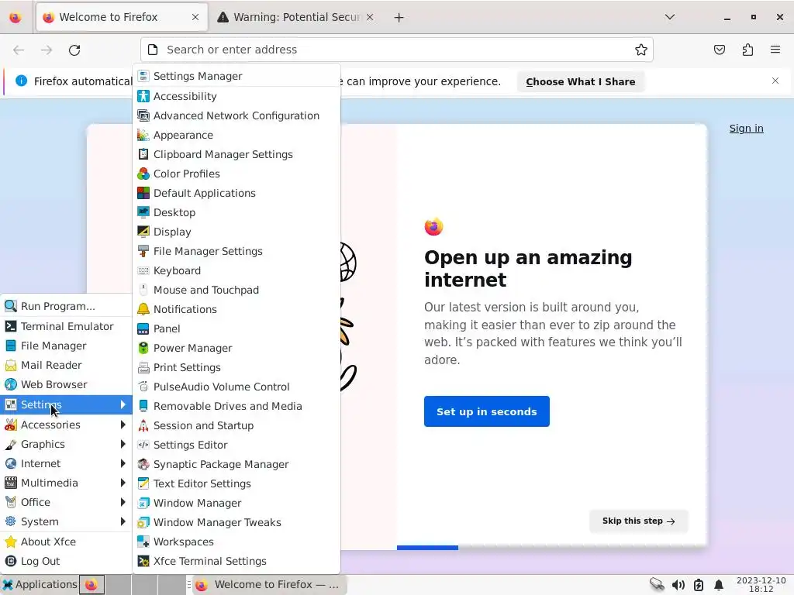
Task: Expand the Internet submenu arrow
Action: (x=123, y=463)
